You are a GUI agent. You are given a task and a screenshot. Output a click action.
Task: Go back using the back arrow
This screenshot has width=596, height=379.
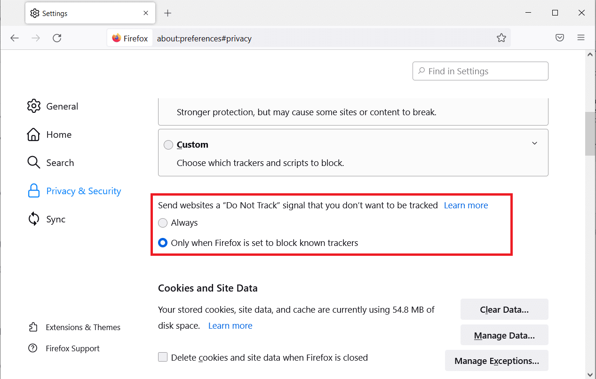(x=15, y=38)
